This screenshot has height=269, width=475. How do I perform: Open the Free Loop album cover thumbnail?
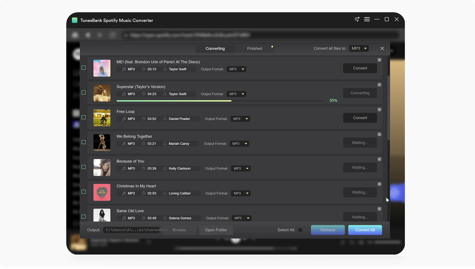point(102,118)
